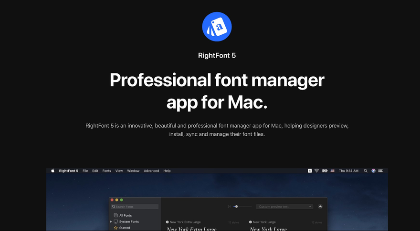This screenshot has height=231, width=420.
Task: Click the New York Extra Large font name
Action: [x=185, y=222]
